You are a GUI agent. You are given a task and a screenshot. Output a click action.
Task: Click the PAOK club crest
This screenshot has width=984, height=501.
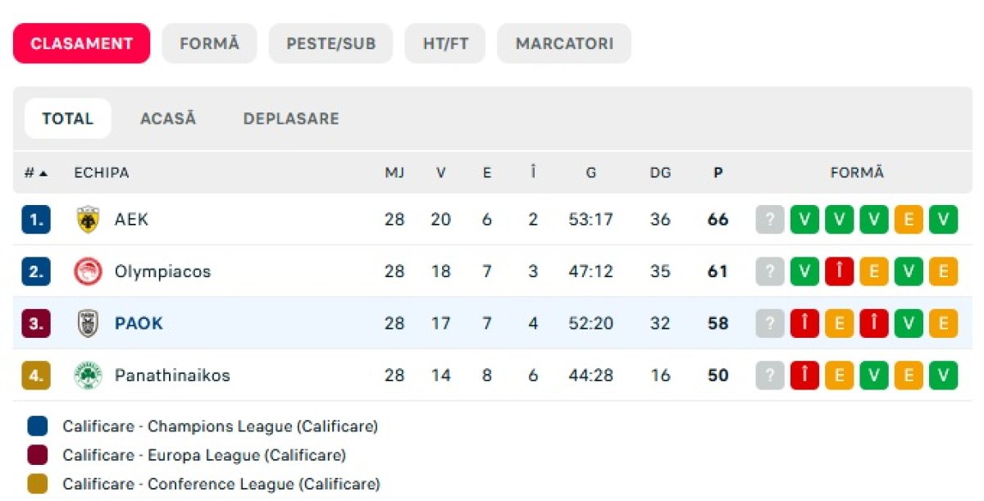click(88, 324)
